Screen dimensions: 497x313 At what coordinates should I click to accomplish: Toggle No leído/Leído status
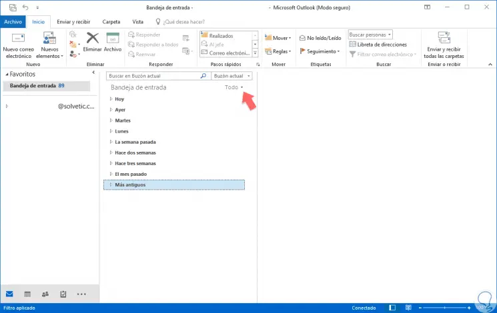tap(320, 38)
